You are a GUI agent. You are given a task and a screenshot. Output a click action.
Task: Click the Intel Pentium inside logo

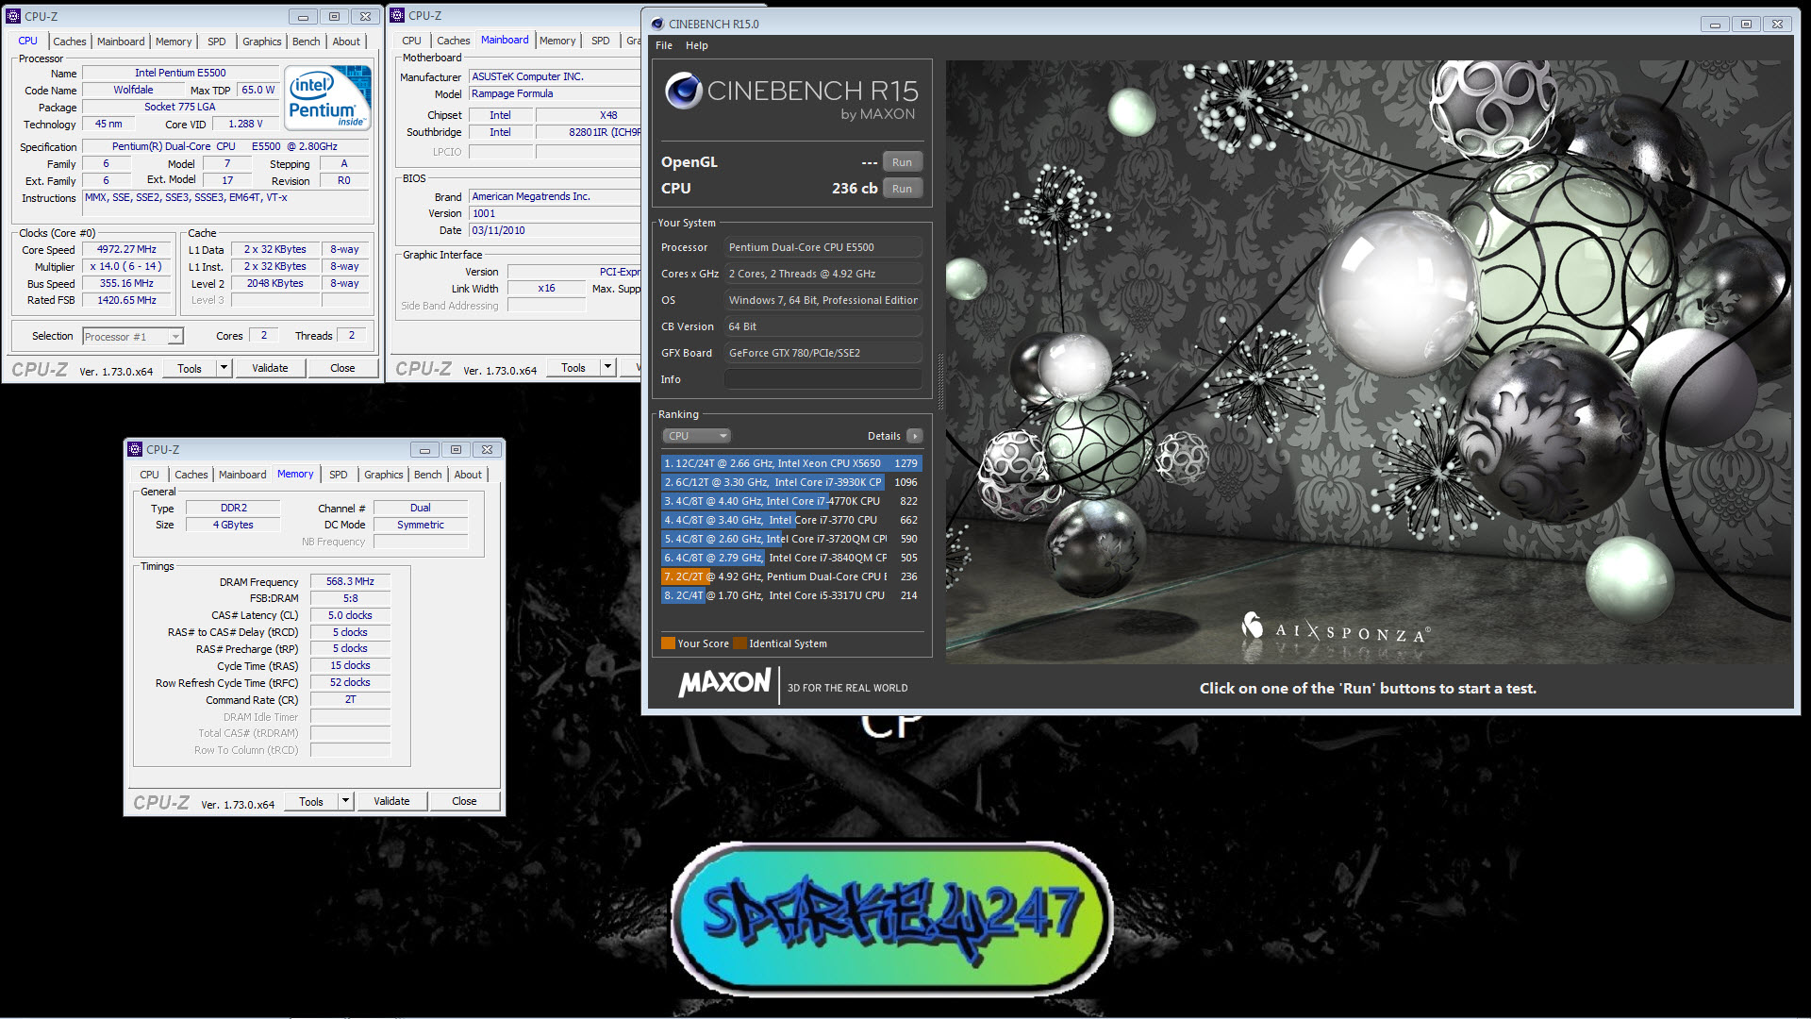tap(327, 98)
